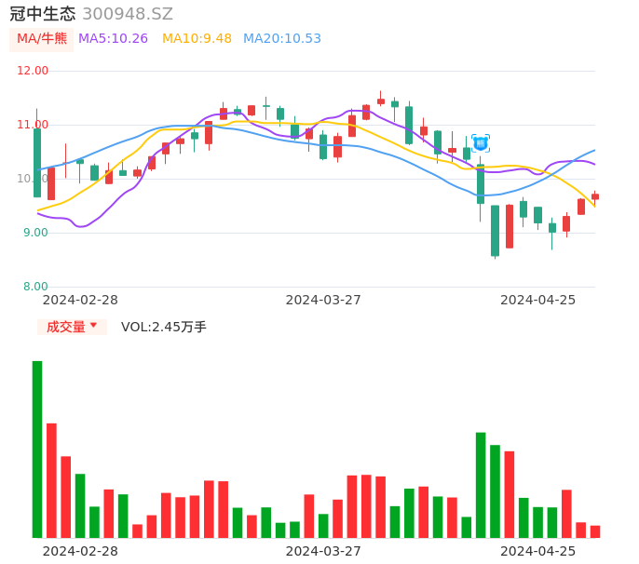The height and width of the screenshot is (564, 639).
Task: Click the last red candlestick at far right
Action: [x=595, y=197]
